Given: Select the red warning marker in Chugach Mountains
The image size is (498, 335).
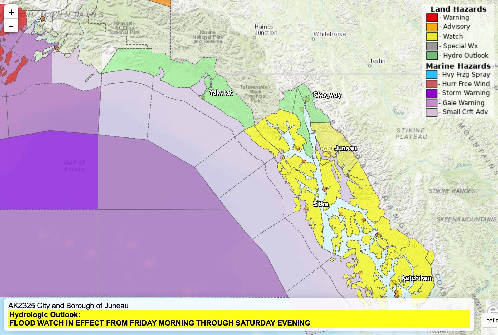Looking at the screenshot, I should (43, 18).
